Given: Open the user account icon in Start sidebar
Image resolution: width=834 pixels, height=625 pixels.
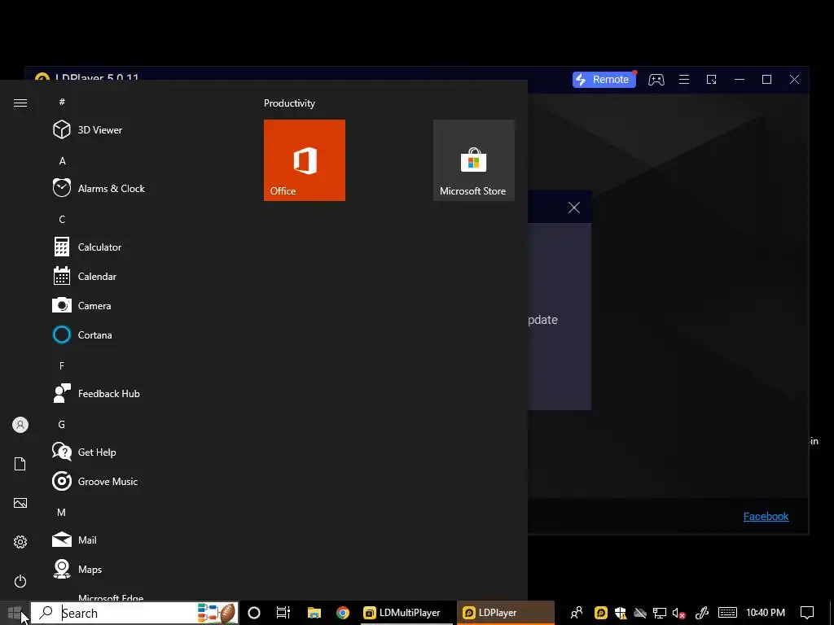Looking at the screenshot, I should point(20,425).
